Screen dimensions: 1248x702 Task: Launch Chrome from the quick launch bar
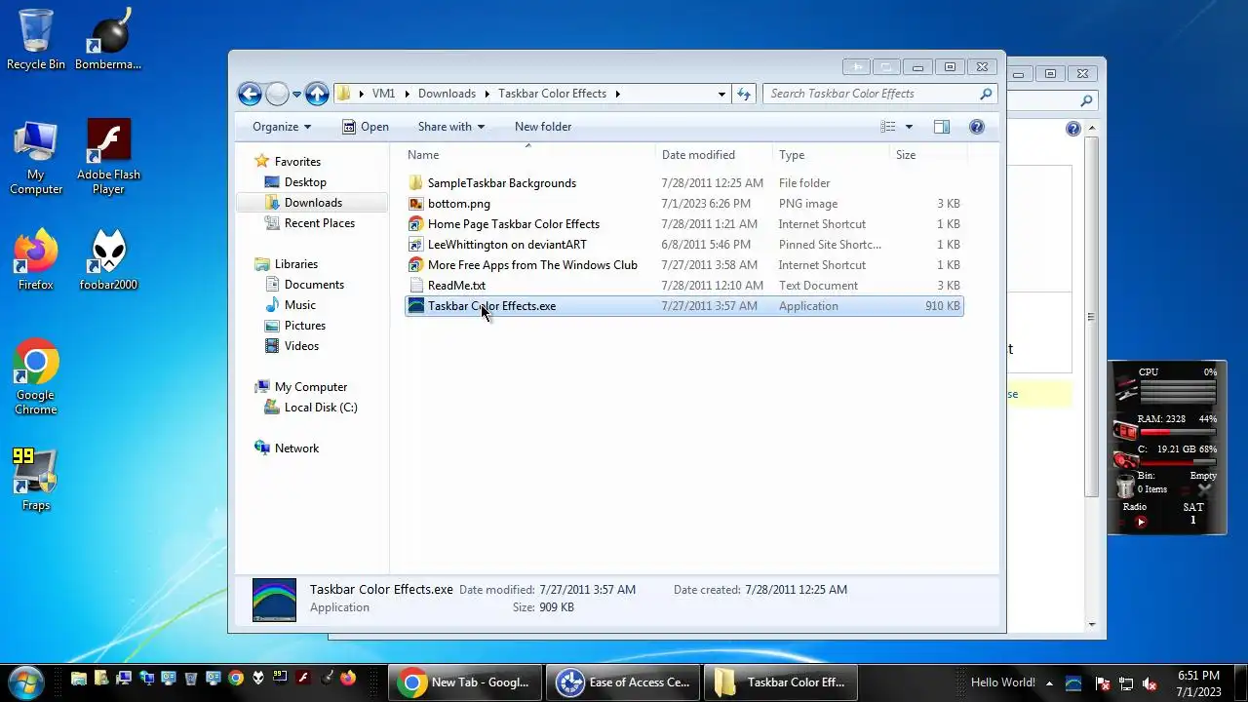tap(235, 679)
